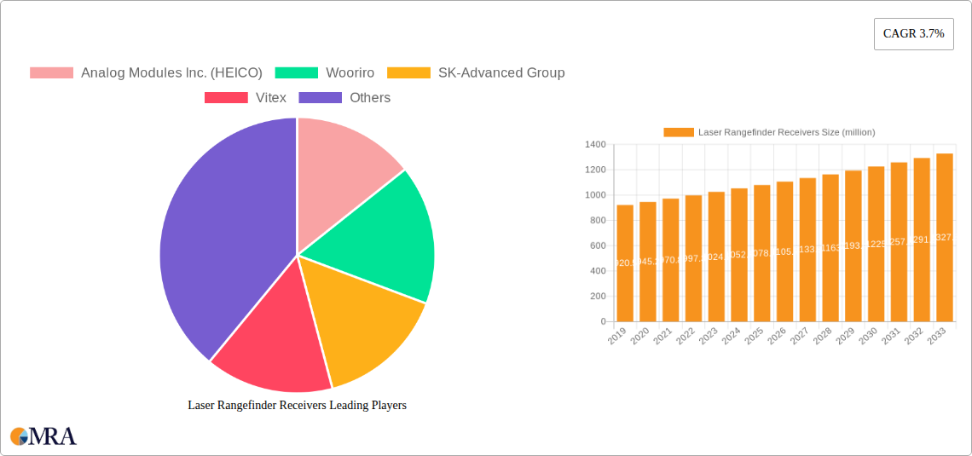Image resolution: width=972 pixels, height=456 pixels.
Task: Toggle the green Wooriro legend swatch
Action: 297,73
